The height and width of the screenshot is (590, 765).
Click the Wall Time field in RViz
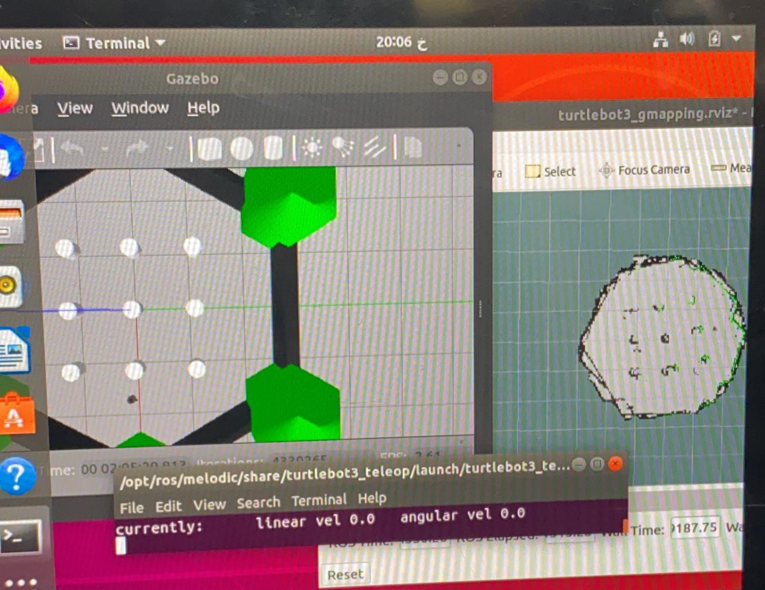(x=694, y=527)
